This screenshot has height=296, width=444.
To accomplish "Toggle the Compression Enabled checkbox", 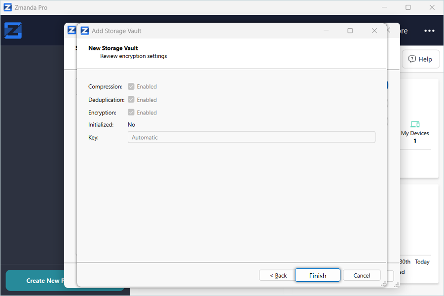I will (x=131, y=87).
